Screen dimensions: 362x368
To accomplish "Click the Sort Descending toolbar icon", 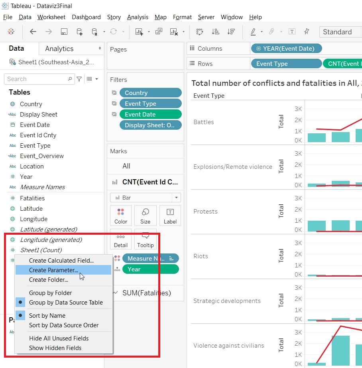I will (231, 32).
